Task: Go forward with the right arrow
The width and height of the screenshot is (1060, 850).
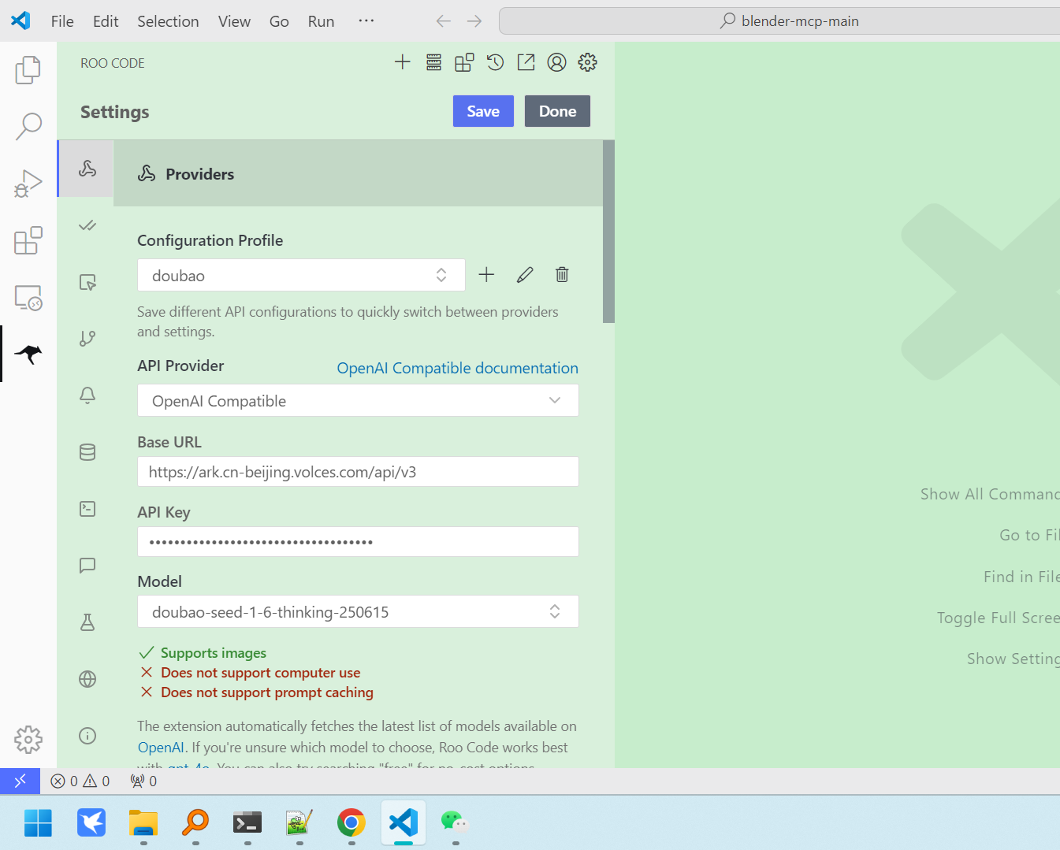Action: click(474, 21)
